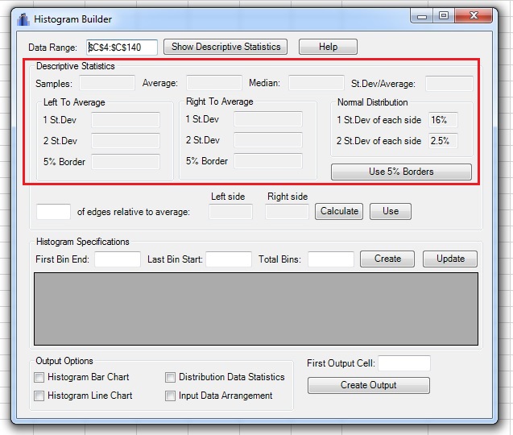Click the Samples value box
This screenshot has height=435, width=513.
(107, 83)
